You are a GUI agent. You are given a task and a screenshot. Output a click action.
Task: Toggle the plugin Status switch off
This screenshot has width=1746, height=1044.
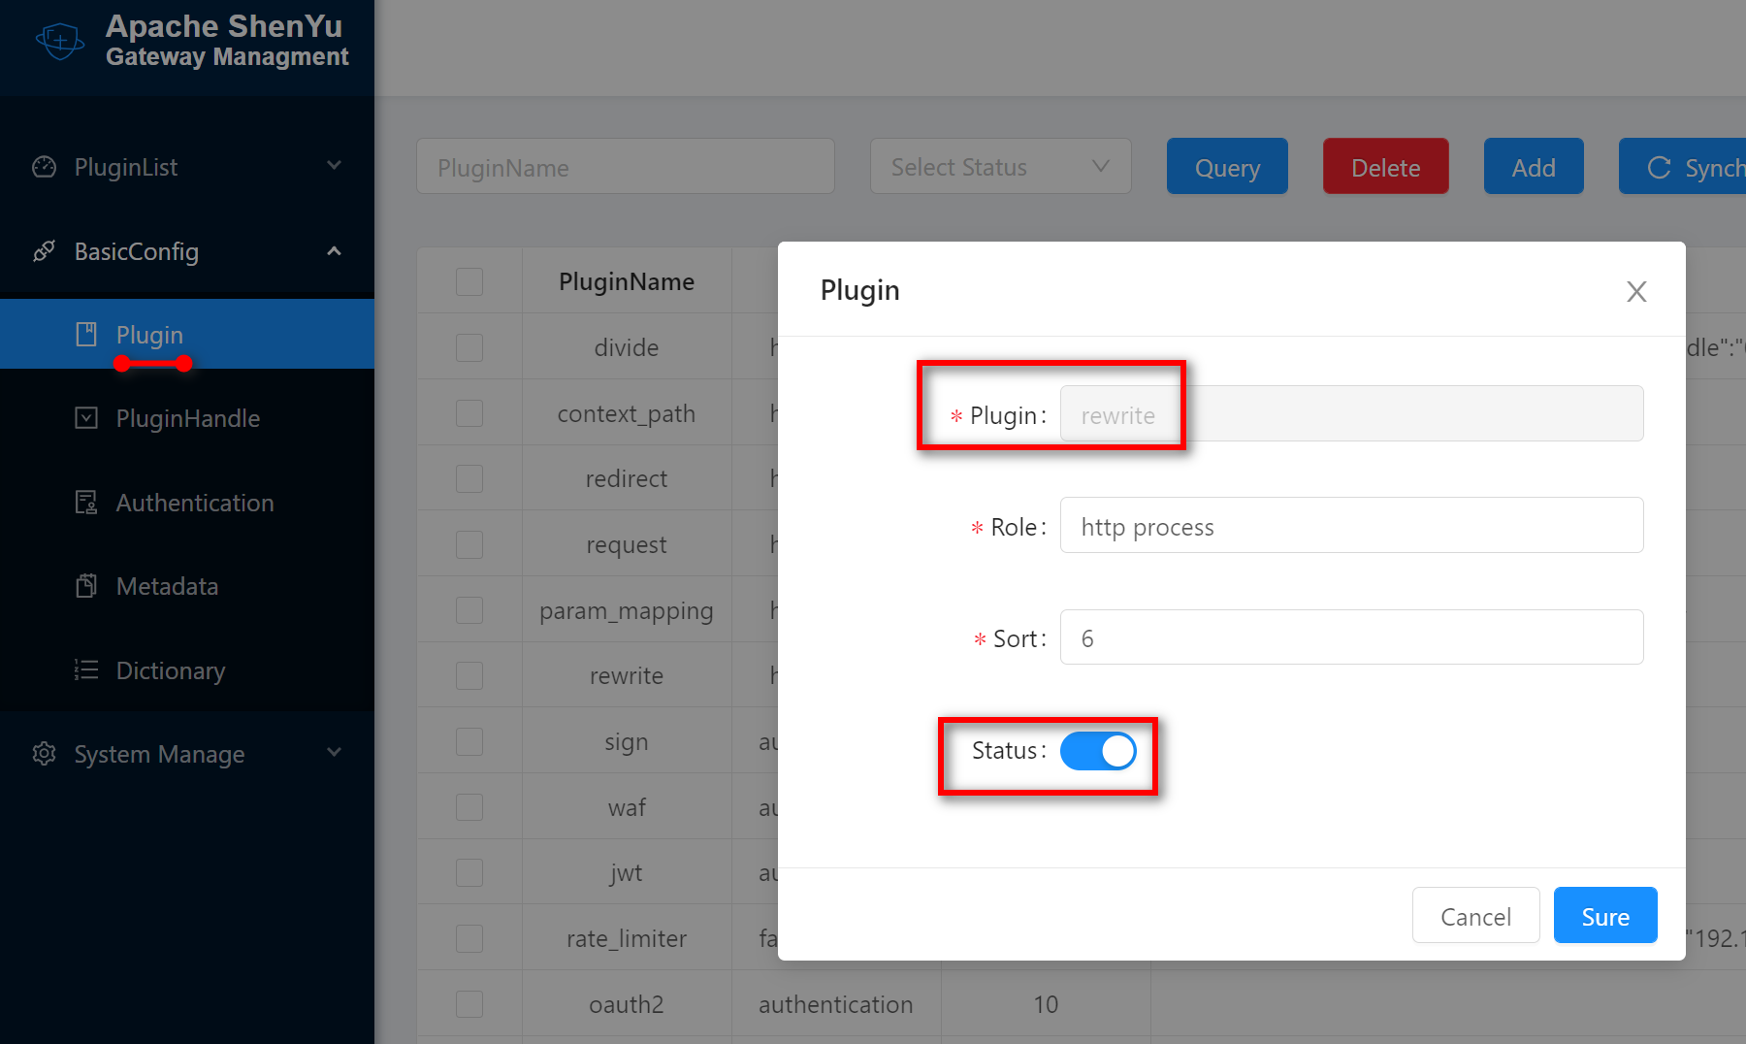(1097, 751)
